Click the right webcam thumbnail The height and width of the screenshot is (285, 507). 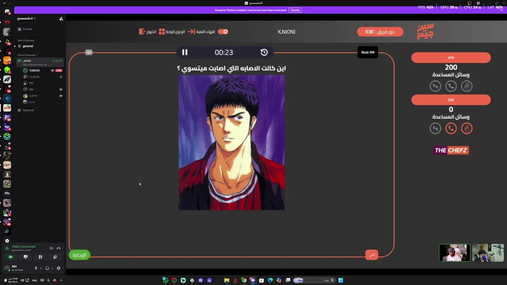coord(488,253)
